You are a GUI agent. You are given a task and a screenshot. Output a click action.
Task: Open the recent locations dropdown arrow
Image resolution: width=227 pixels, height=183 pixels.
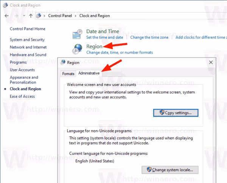click(x=24, y=16)
